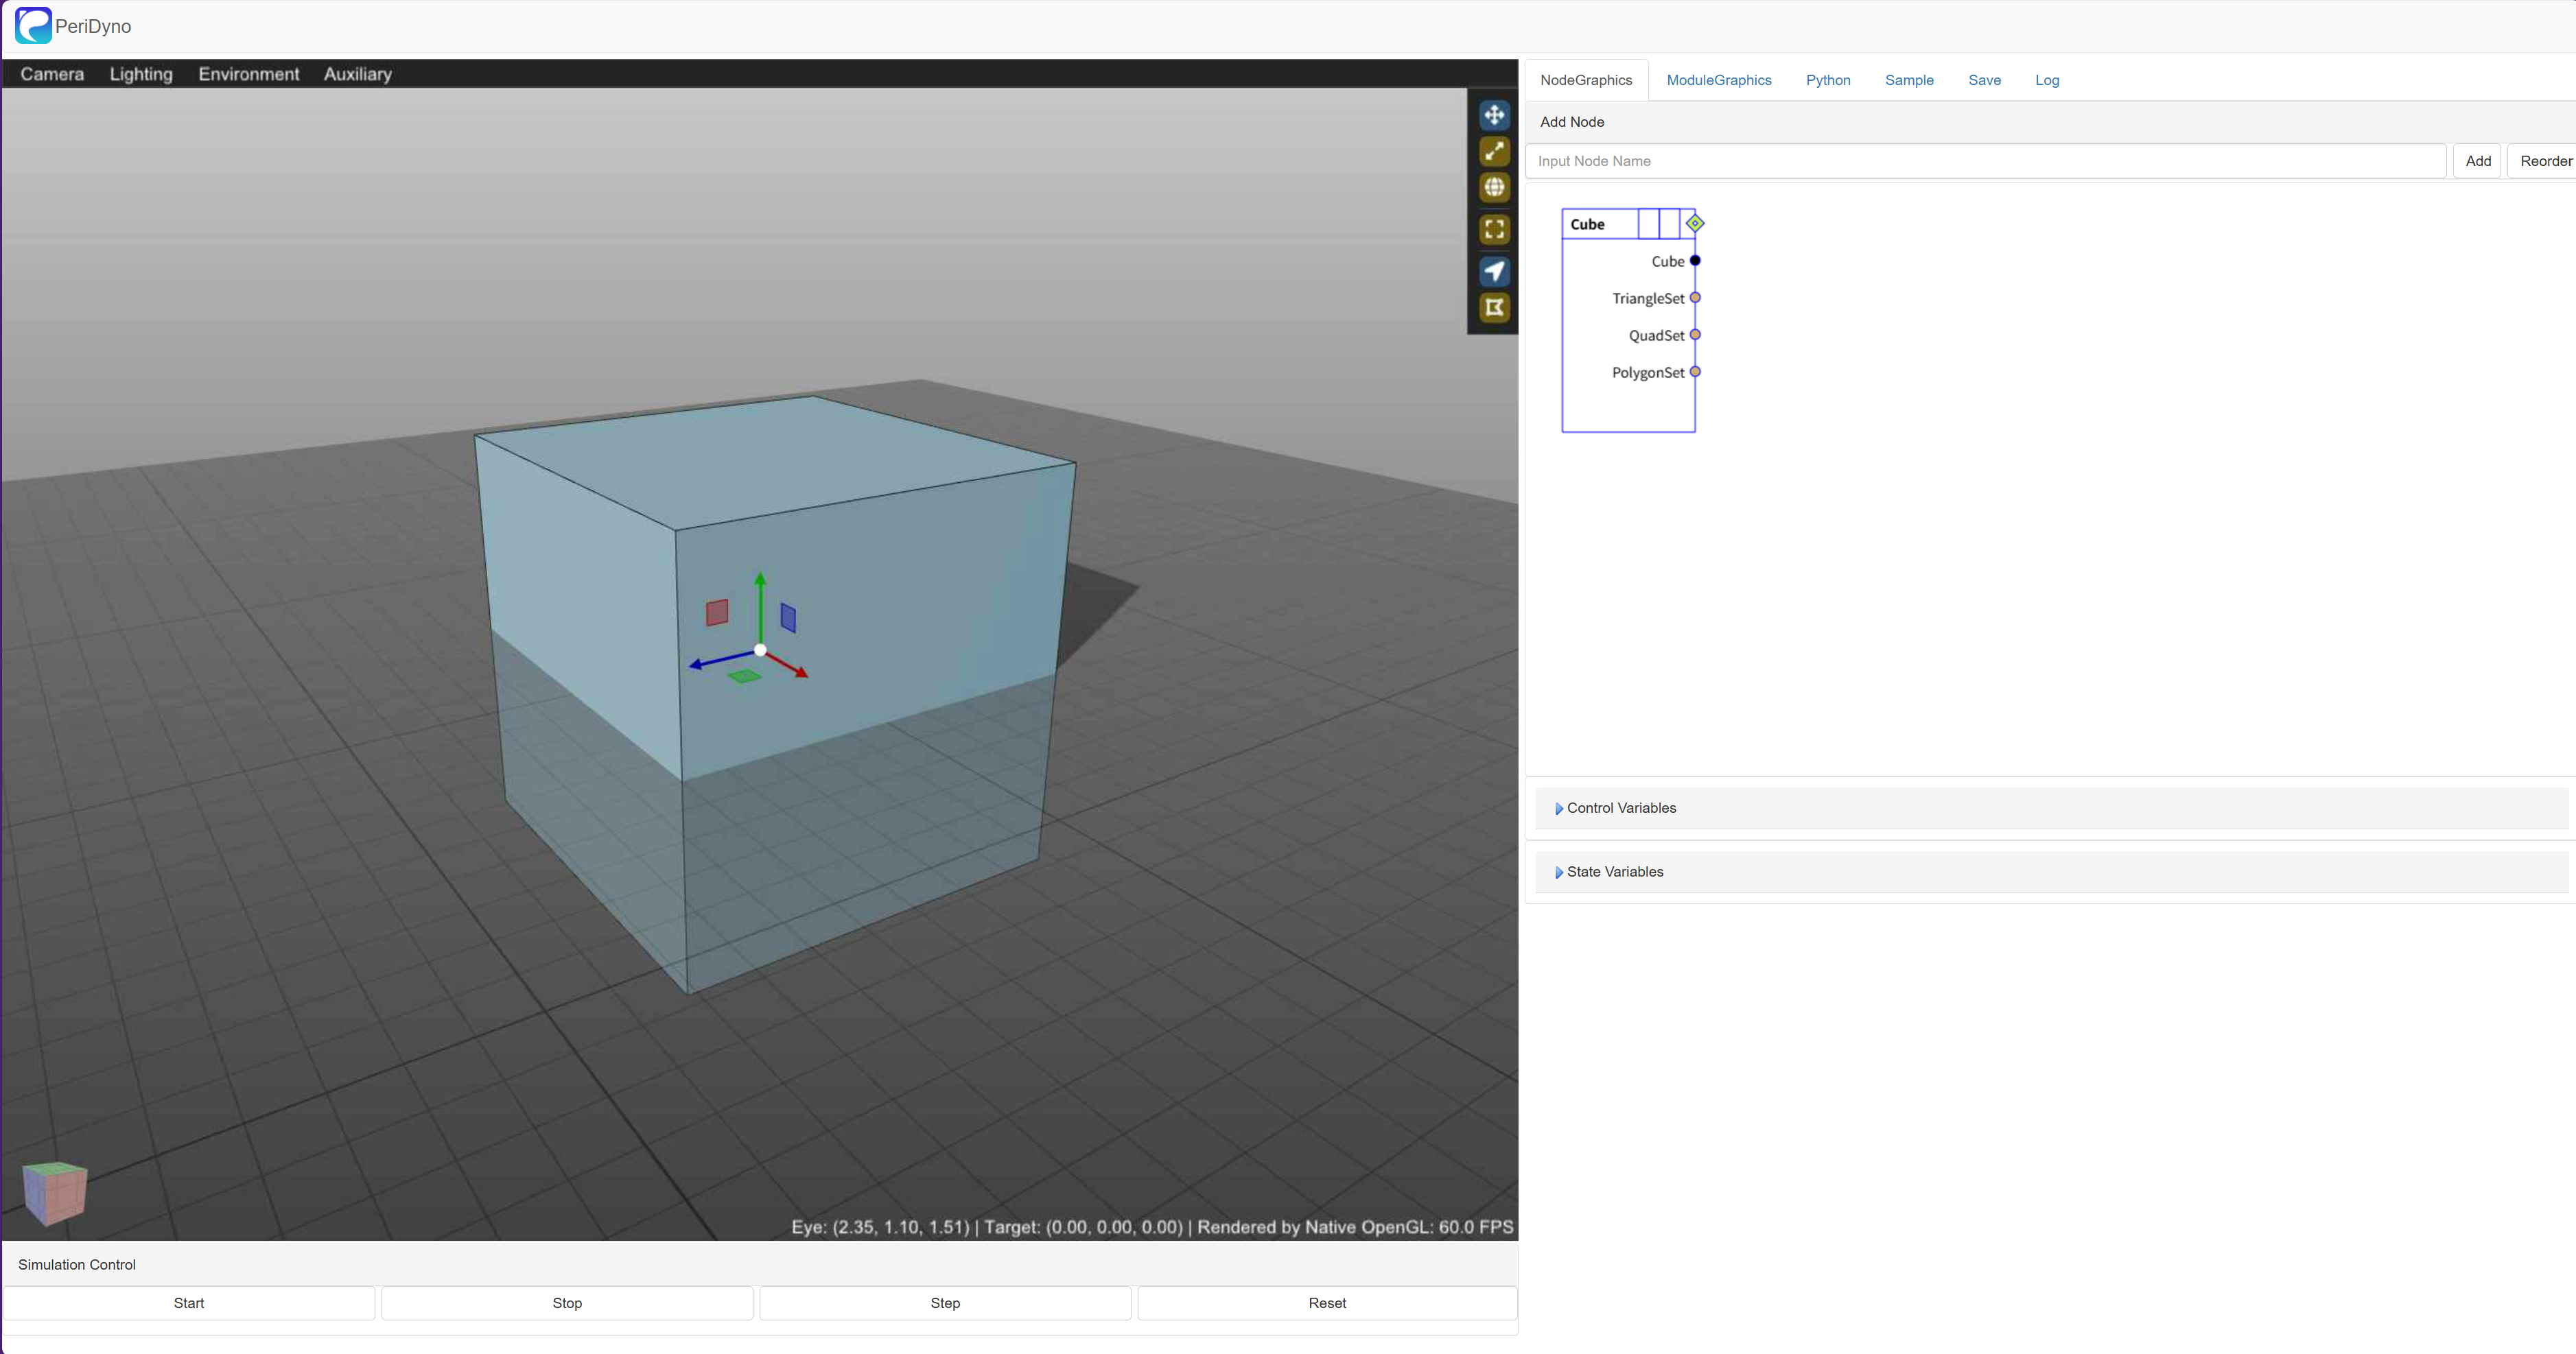Click the QuadSet output port
This screenshot has width=2576, height=1354.
[x=1695, y=335]
